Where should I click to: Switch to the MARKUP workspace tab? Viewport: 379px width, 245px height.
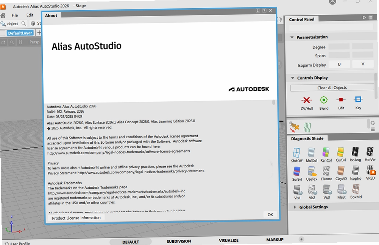click(x=275, y=240)
